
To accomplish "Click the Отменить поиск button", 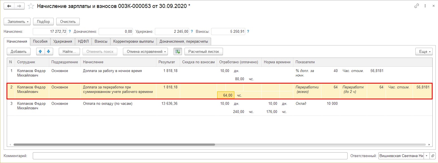I will (100, 51).
